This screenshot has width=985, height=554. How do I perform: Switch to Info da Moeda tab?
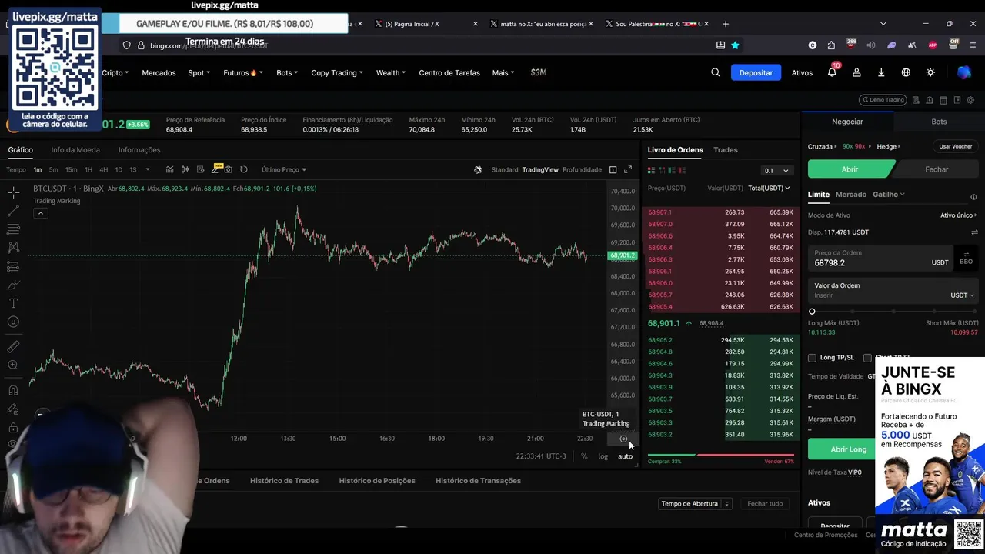pyautogui.click(x=75, y=150)
